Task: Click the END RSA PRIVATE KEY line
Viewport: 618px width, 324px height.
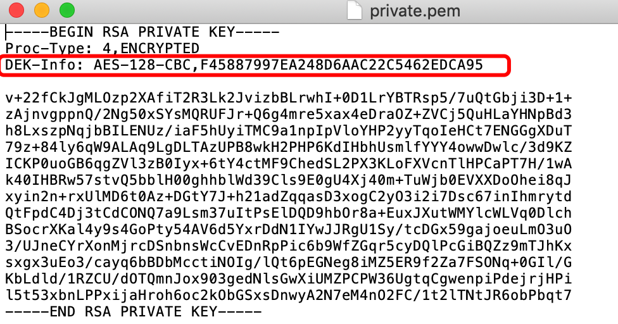Action: (x=134, y=312)
